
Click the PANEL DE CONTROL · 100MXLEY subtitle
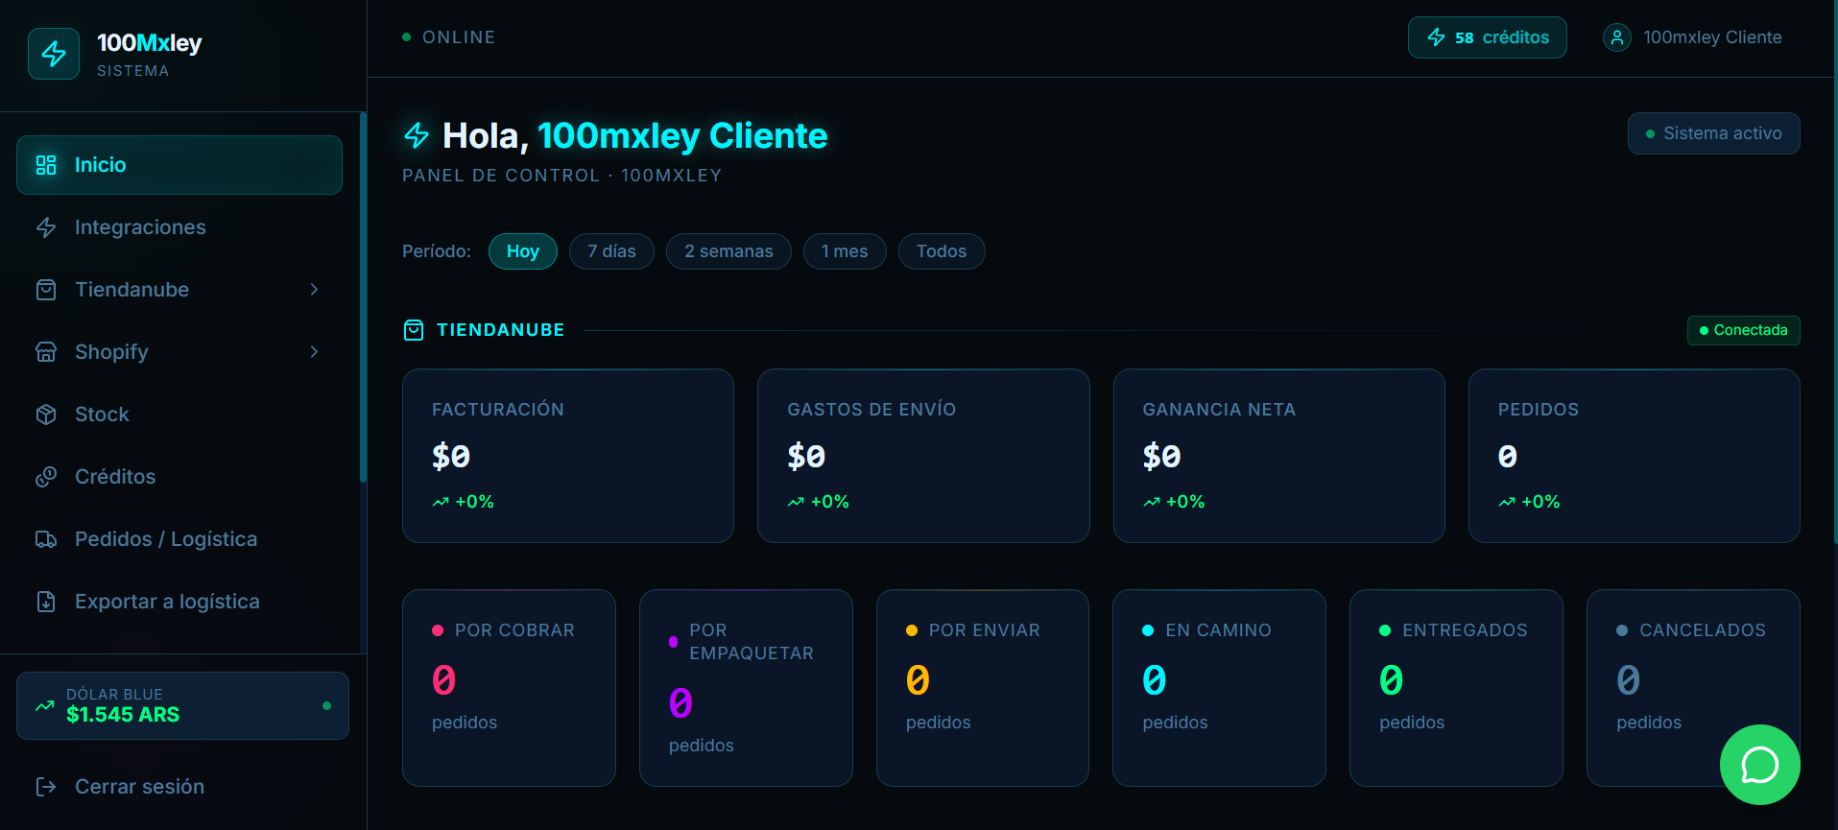(561, 176)
